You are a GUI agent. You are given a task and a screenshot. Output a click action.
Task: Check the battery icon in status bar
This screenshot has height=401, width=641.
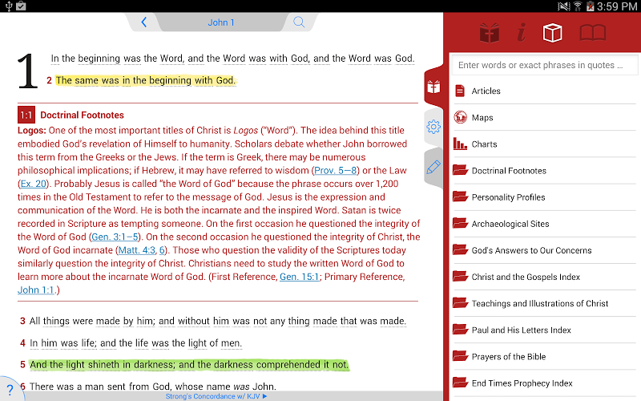[x=590, y=6]
